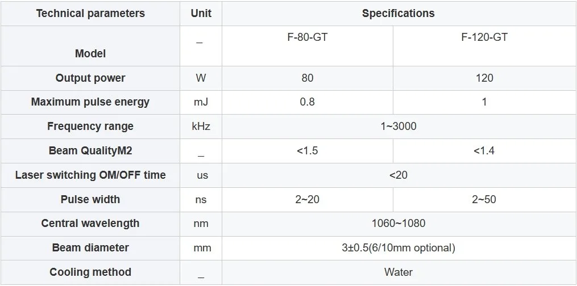Select the Frequency range label
This screenshot has width=577, height=286.
90,127
